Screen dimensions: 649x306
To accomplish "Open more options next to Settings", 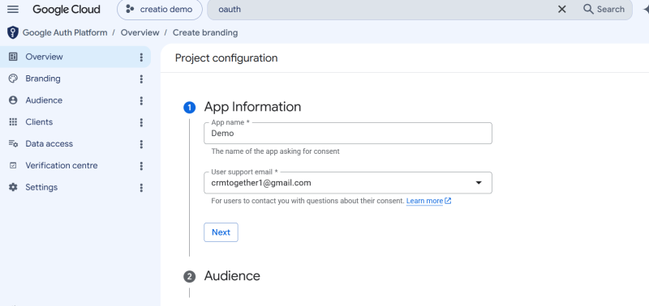I will point(141,188).
